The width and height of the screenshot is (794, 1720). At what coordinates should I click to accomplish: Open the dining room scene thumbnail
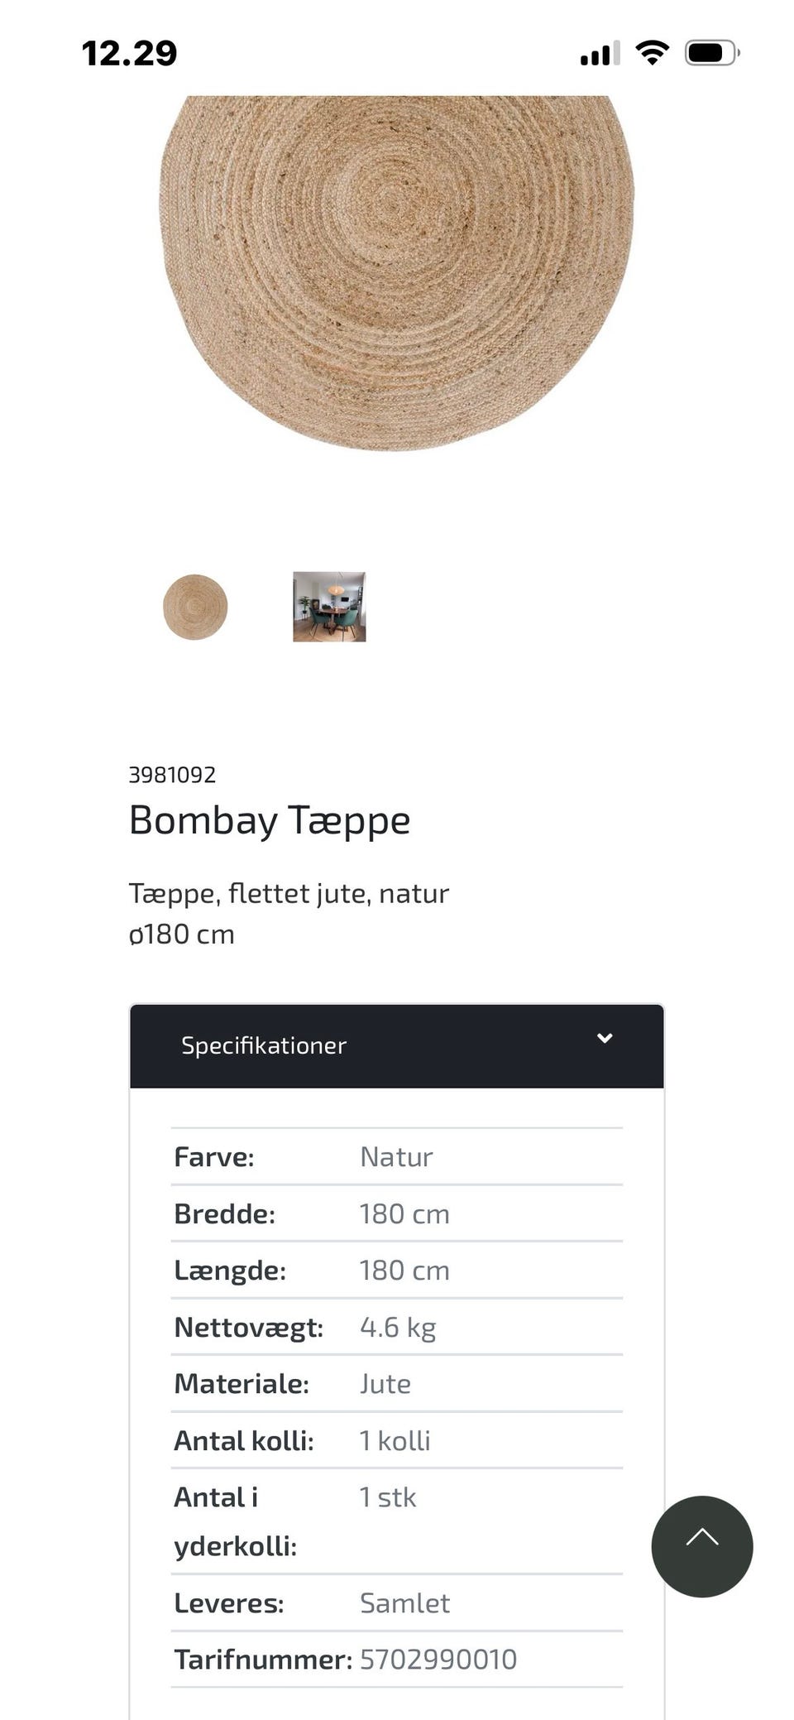pos(329,607)
